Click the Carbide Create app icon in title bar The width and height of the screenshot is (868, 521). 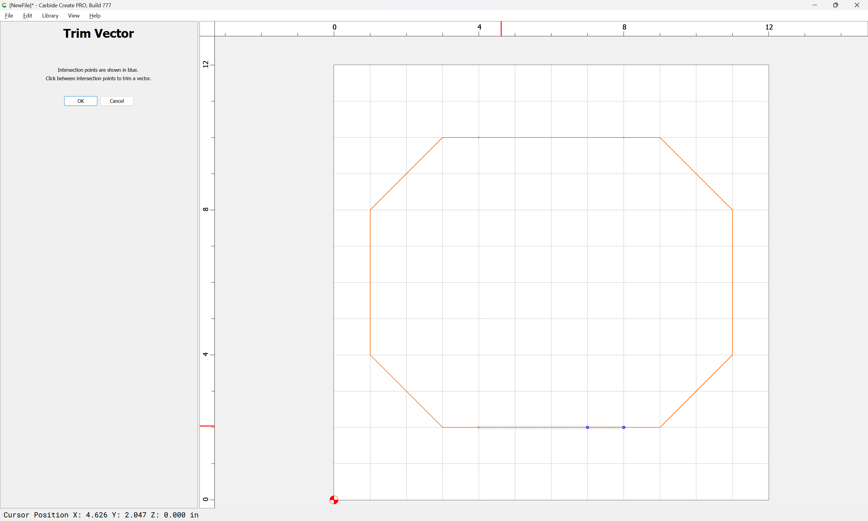(4, 5)
